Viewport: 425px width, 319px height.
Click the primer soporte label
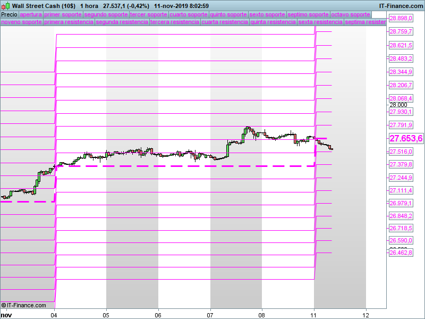(63, 14)
